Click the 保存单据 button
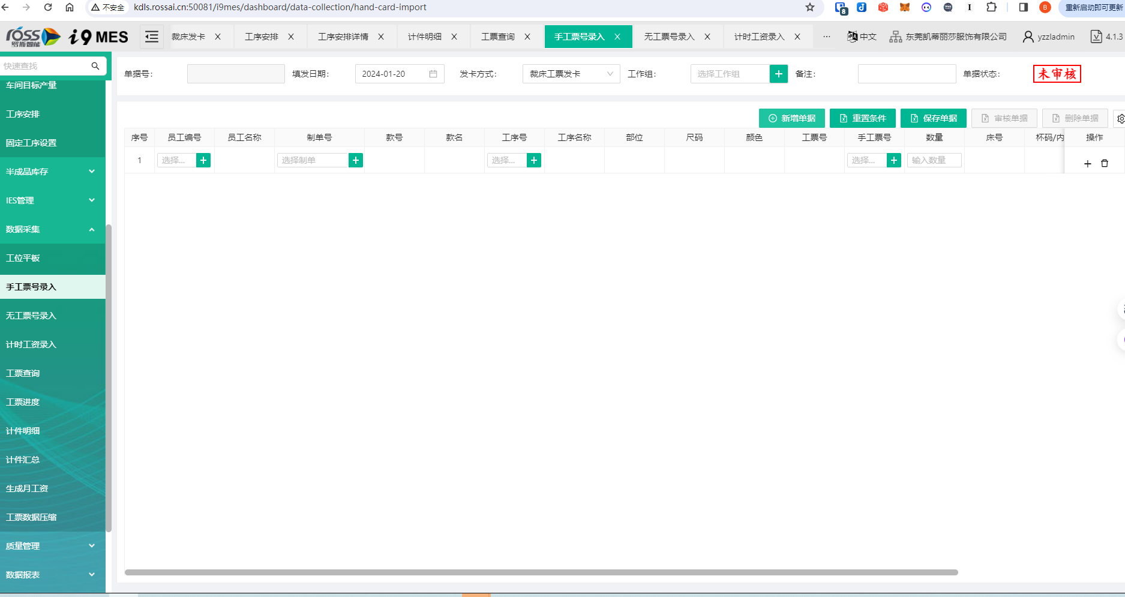This screenshot has width=1125, height=597. coord(934,118)
